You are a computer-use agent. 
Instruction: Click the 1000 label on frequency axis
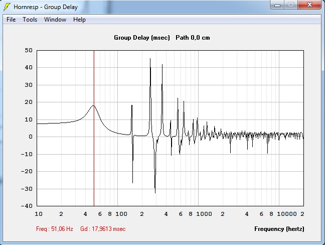[x=204, y=214]
